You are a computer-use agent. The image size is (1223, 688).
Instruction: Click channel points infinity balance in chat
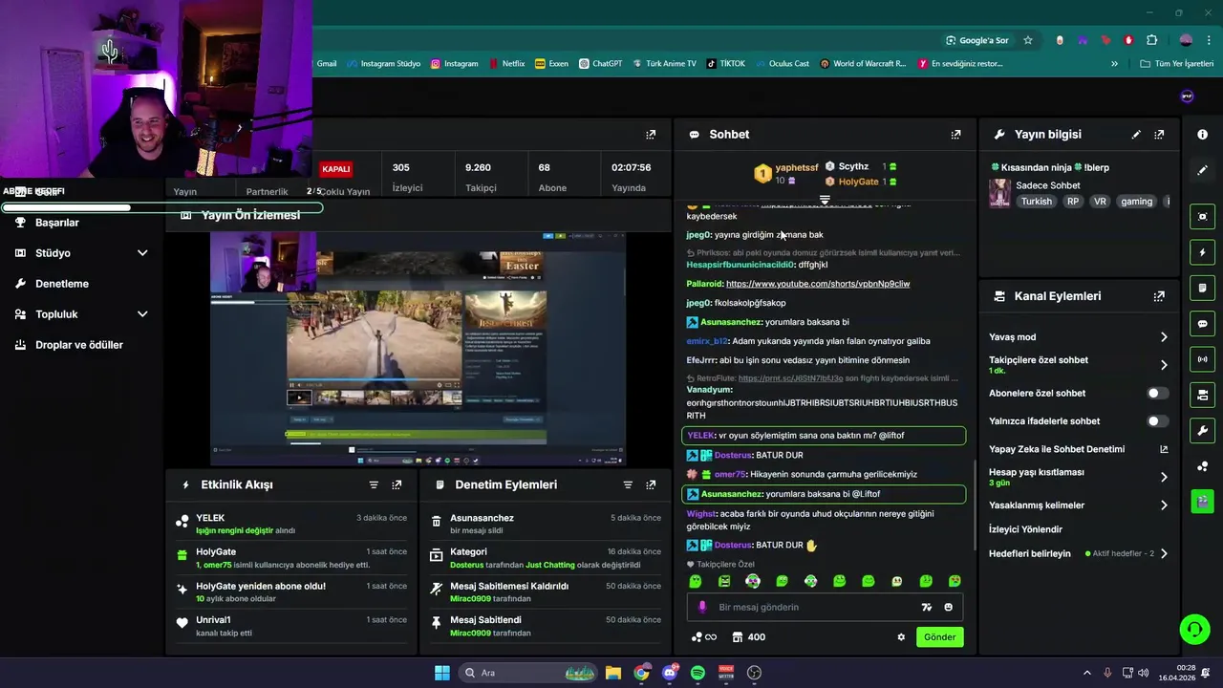[x=703, y=637]
